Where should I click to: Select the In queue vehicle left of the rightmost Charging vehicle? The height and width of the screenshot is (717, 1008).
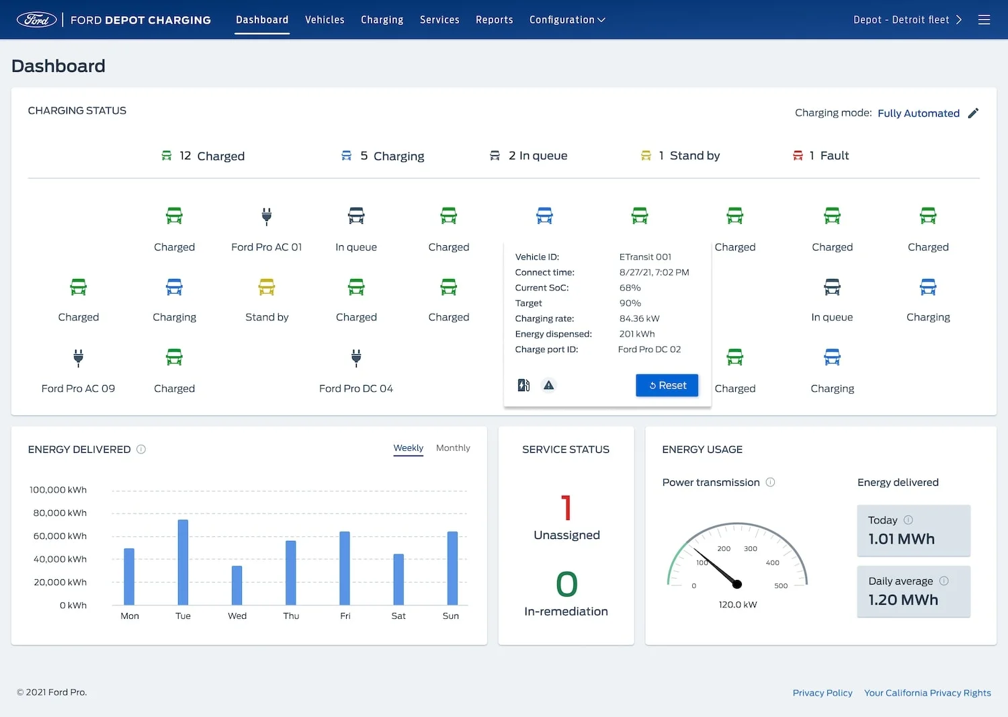point(832,287)
